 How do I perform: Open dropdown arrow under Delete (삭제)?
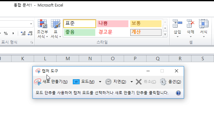[191, 37]
